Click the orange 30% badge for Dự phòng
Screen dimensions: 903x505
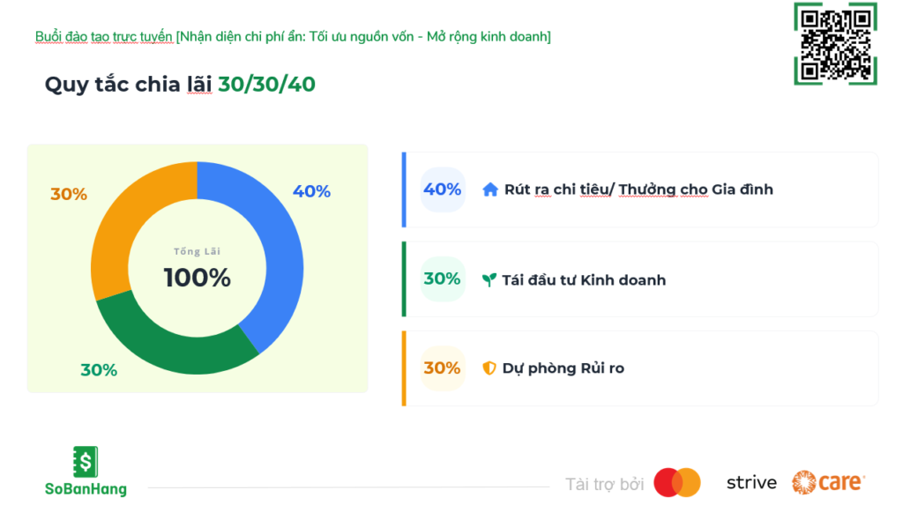[x=442, y=368]
